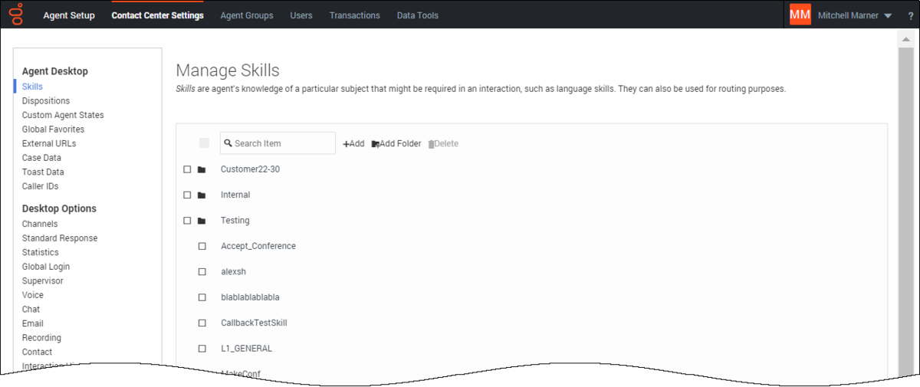Click the L1_GENERAL skill name
Viewport: 920px width, 387px height.
pyautogui.click(x=246, y=349)
